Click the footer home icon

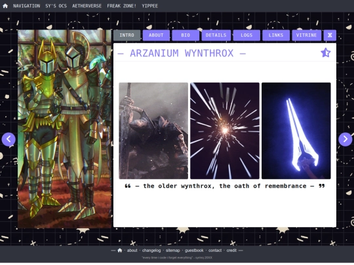point(120,251)
